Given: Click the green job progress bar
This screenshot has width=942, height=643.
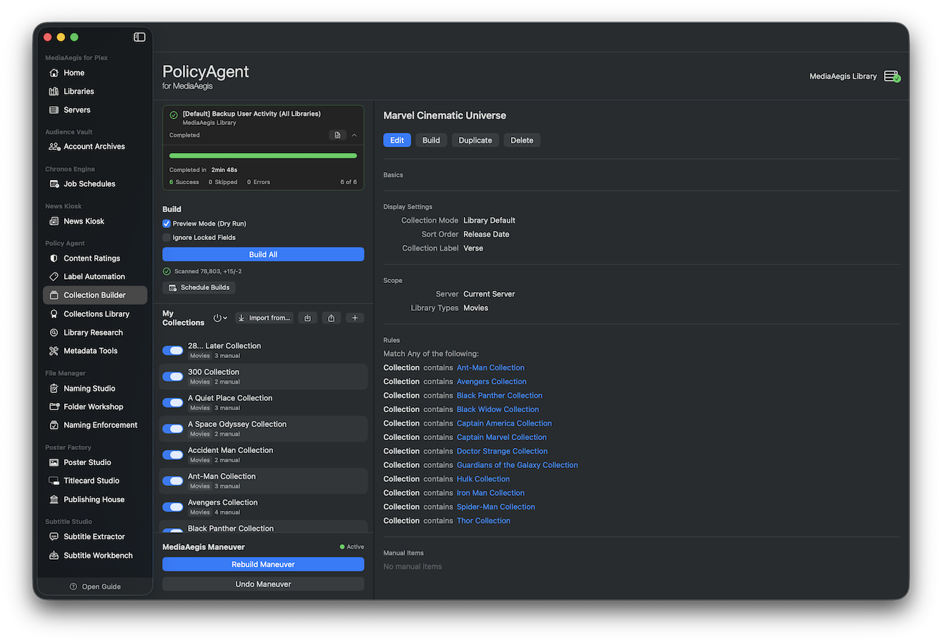Looking at the screenshot, I should [263, 155].
